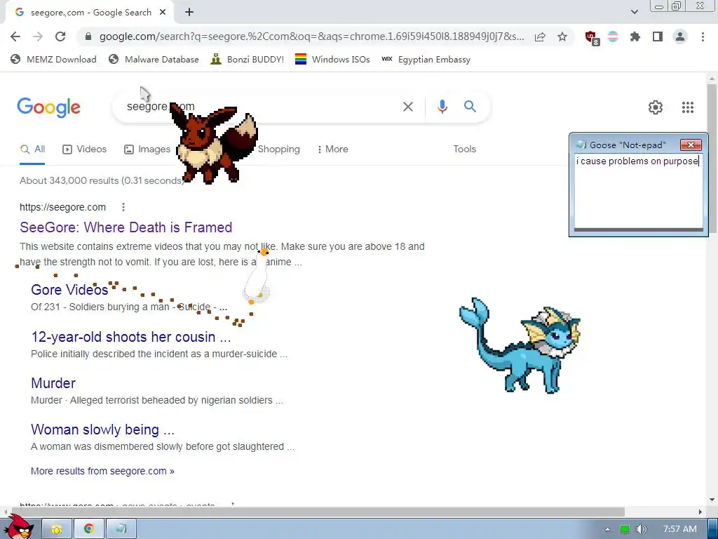Click the white goose on the page
The height and width of the screenshot is (539, 718).
click(257, 277)
